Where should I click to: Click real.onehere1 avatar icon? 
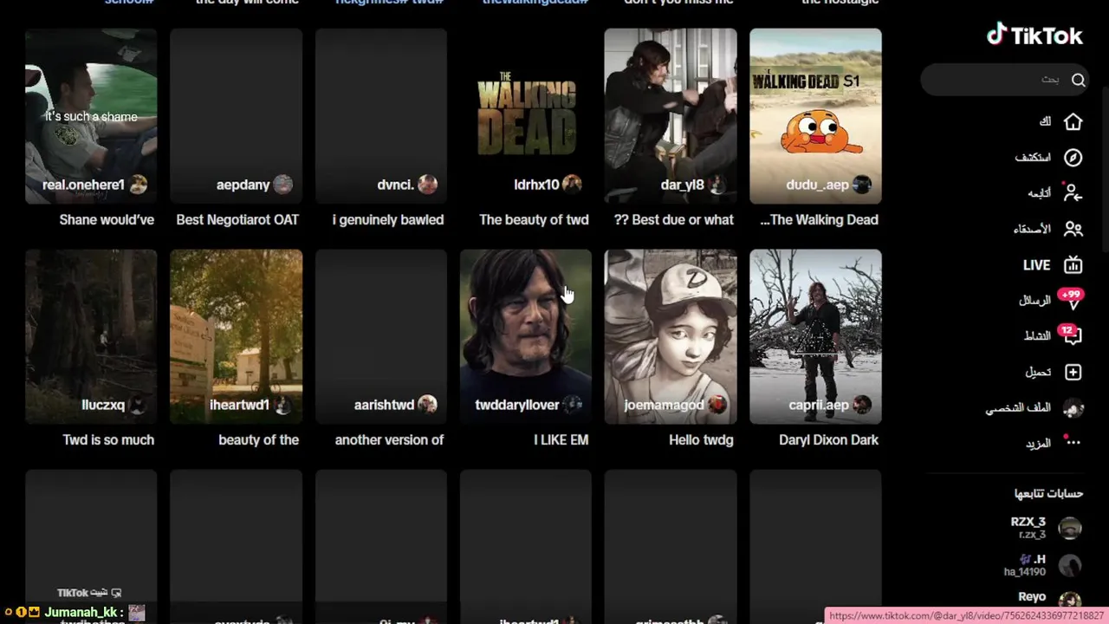[139, 185]
